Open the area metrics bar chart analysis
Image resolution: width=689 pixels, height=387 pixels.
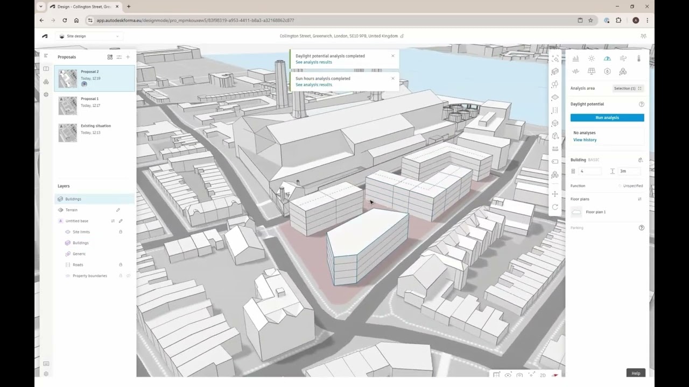click(x=575, y=58)
